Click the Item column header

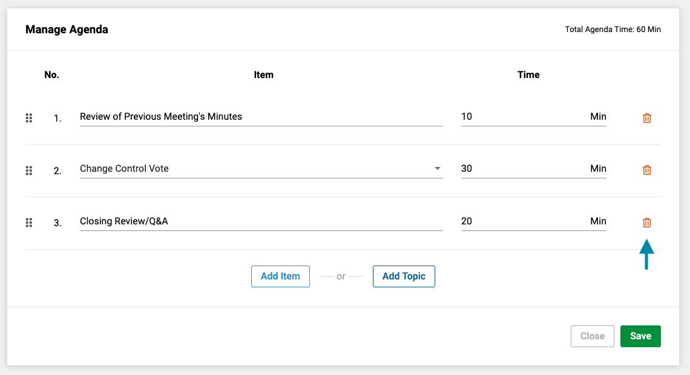(263, 75)
